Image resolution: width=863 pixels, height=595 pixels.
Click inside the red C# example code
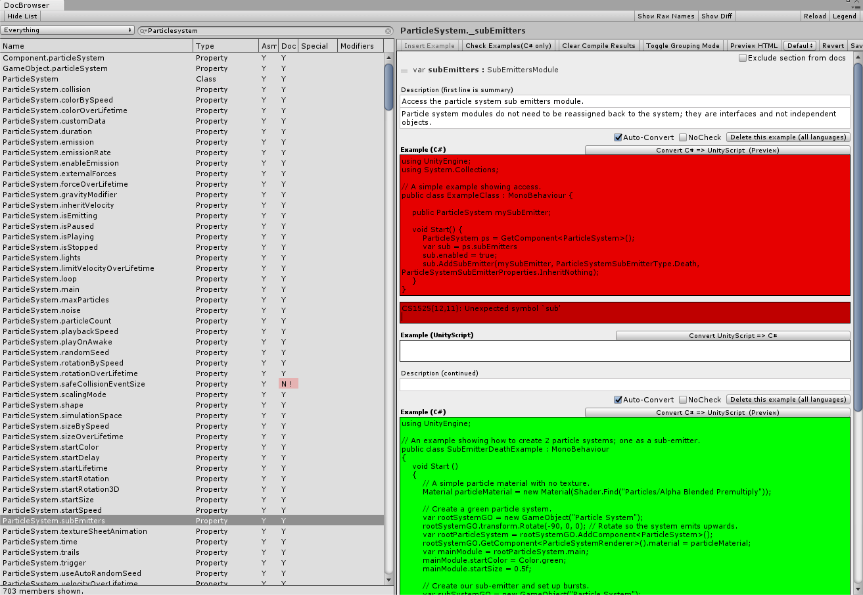(624, 226)
